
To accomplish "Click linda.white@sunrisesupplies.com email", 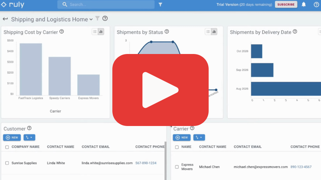I will (107, 163).
